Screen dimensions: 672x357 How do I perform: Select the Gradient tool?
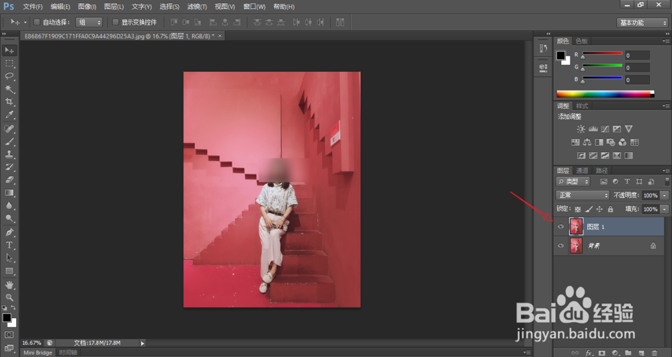[9, 193]
